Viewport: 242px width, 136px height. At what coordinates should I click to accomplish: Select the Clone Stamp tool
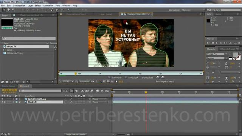click(53, 10)
